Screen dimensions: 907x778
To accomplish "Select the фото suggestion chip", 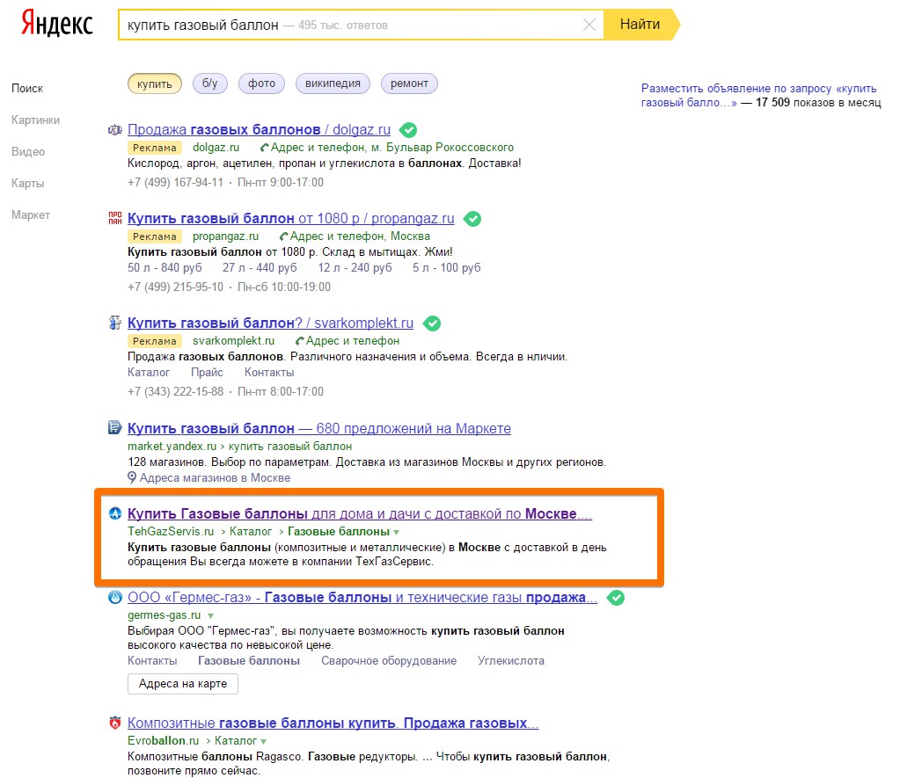I will 261,84.
